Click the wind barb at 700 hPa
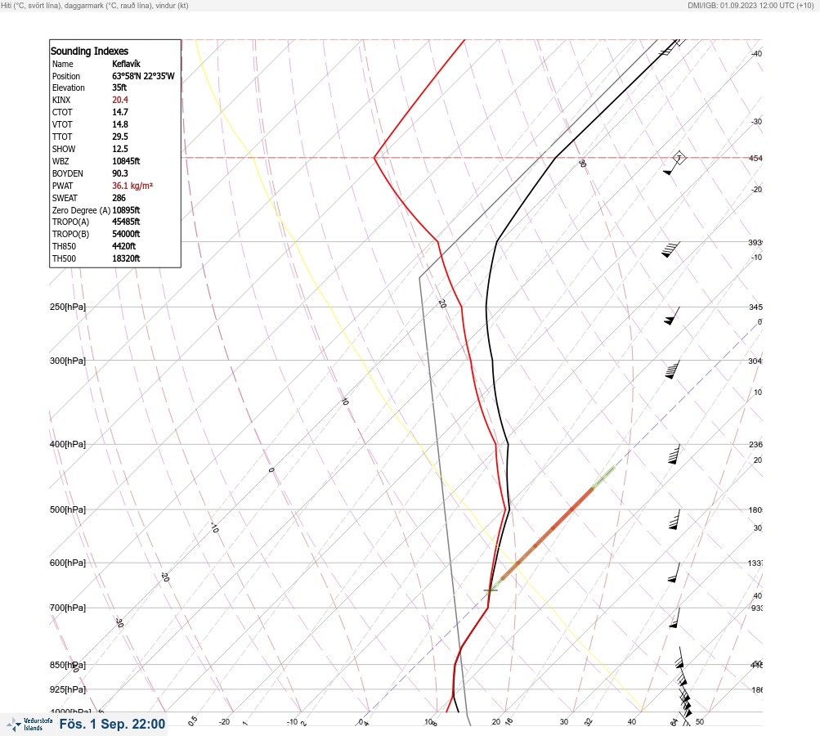 click(674, 617)
